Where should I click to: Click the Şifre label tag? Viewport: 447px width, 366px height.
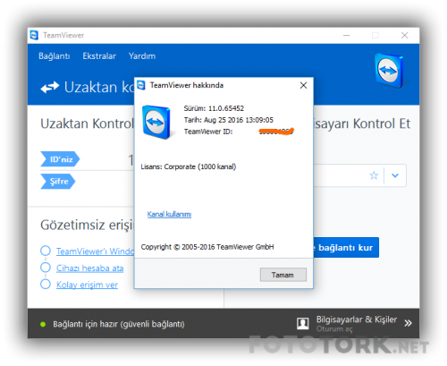tap(58, 182)
